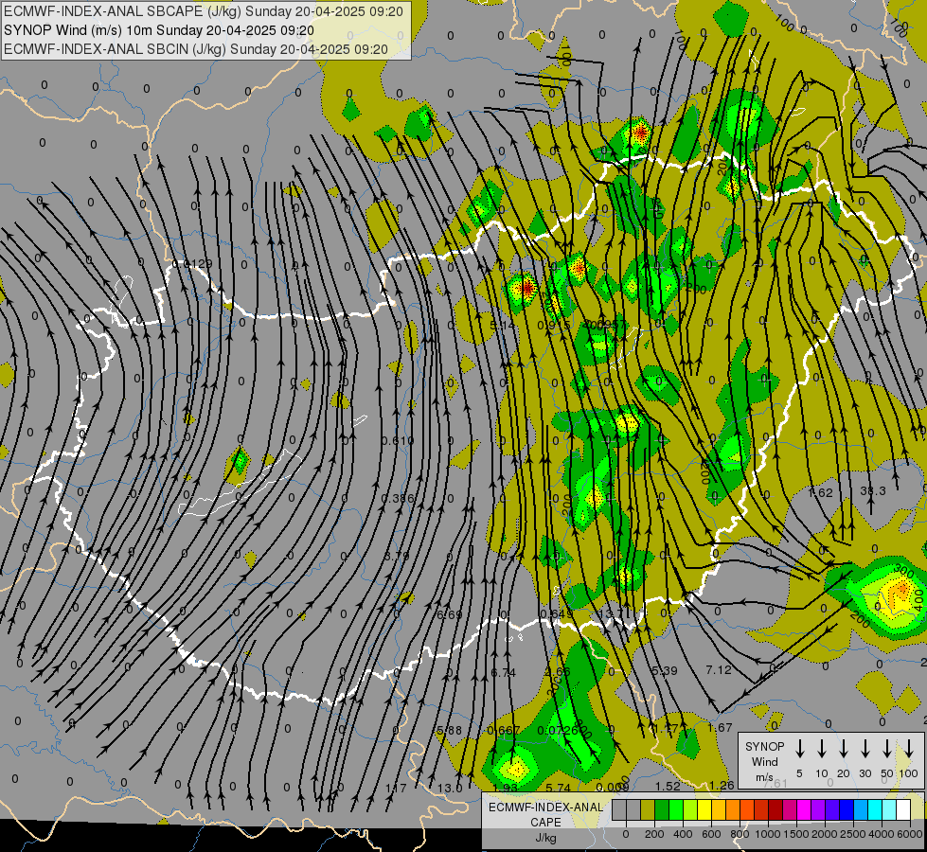927x852 pixels.
Task: Click the 0.610 value on the map
Action: point(398,440)
